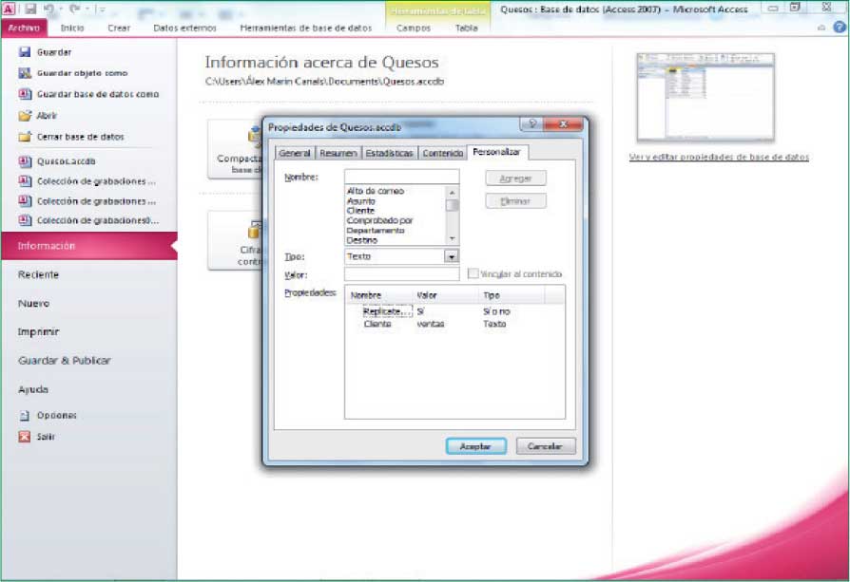Image resolution: width=850 pixels, height=582 pixels.
Task: Click the Guardar objeto como icon
Action: 25,73
